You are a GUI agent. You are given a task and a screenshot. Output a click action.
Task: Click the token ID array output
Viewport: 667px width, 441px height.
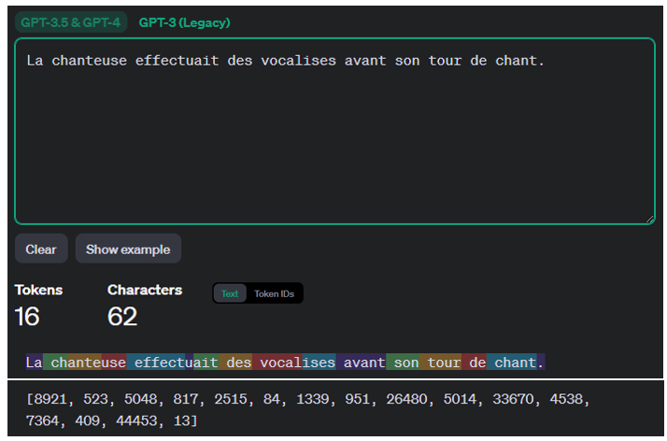(x=308, y=409)
